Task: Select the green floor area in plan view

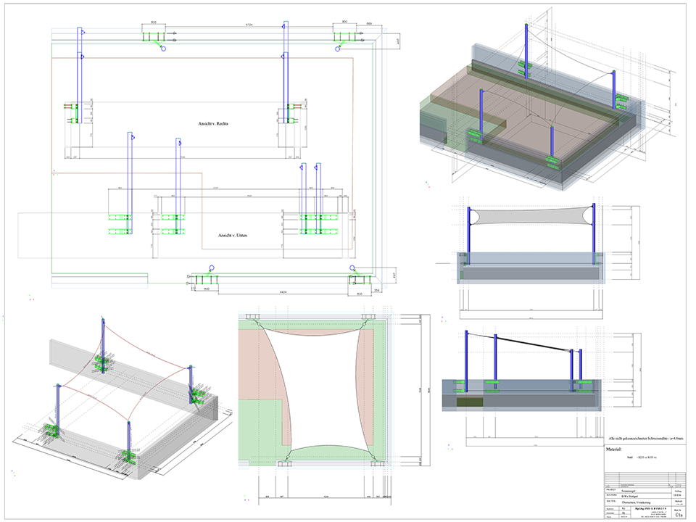Action: [x=261, y=435]
